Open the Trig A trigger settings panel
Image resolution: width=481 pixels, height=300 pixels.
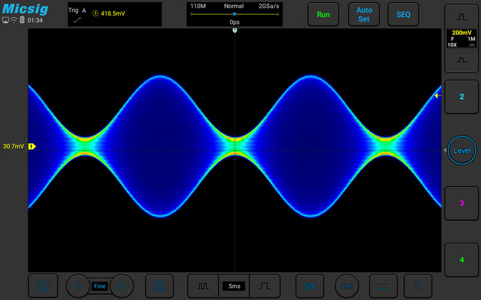click(x=114, y=14)
